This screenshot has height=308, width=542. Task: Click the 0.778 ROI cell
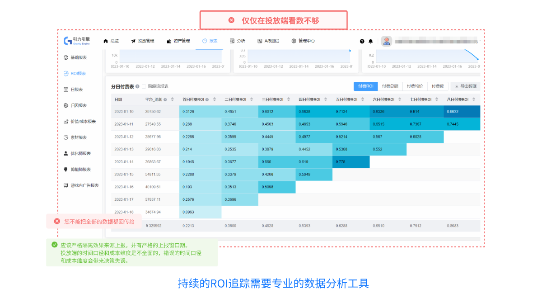pyautogui.click(x=351, y=161)
